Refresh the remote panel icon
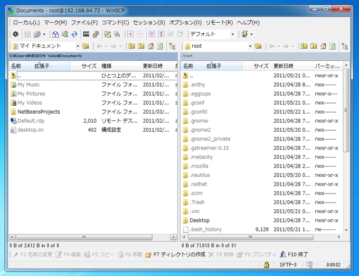The height and width of the screenshot is (276, 359). [x=333, y=46]
